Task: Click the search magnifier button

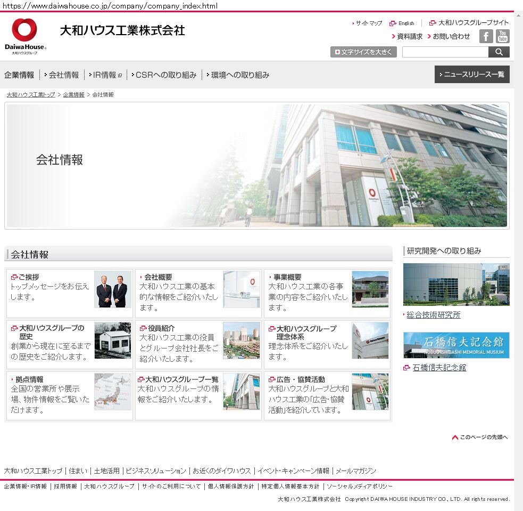Action: (x=499, y=52)
